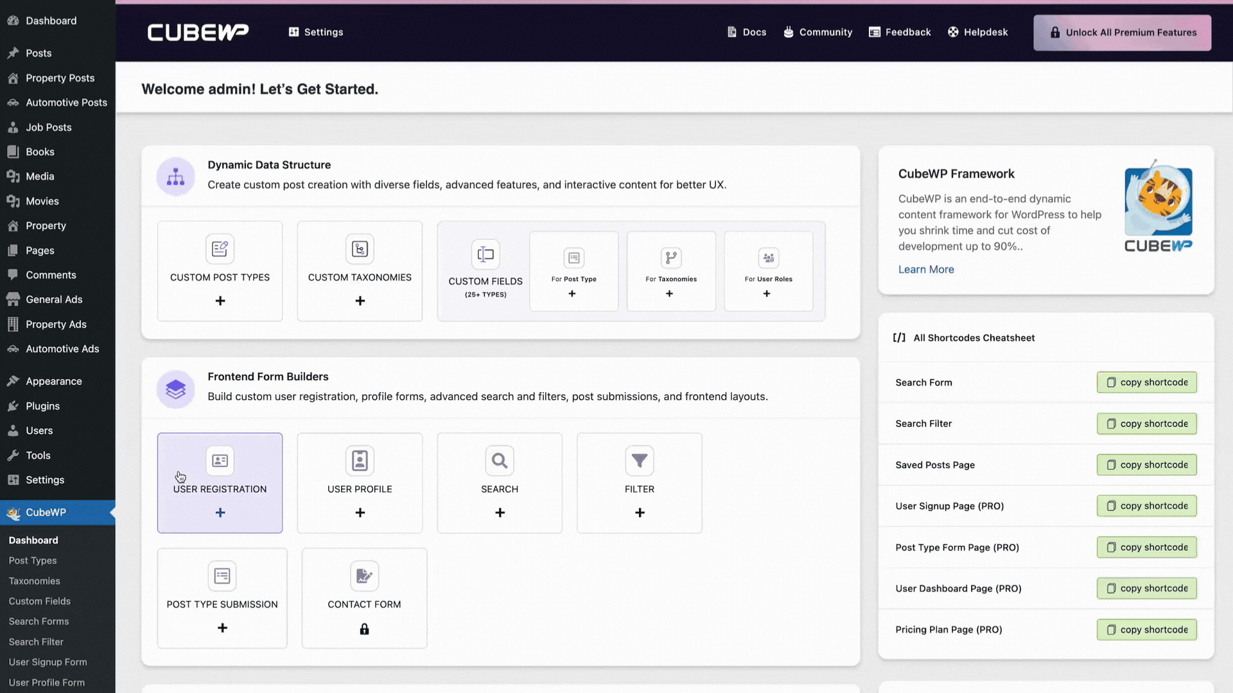Open Media in the sidebar
Image resolution: width=1233 pixels, height=693 pixels.
[58, 176]
